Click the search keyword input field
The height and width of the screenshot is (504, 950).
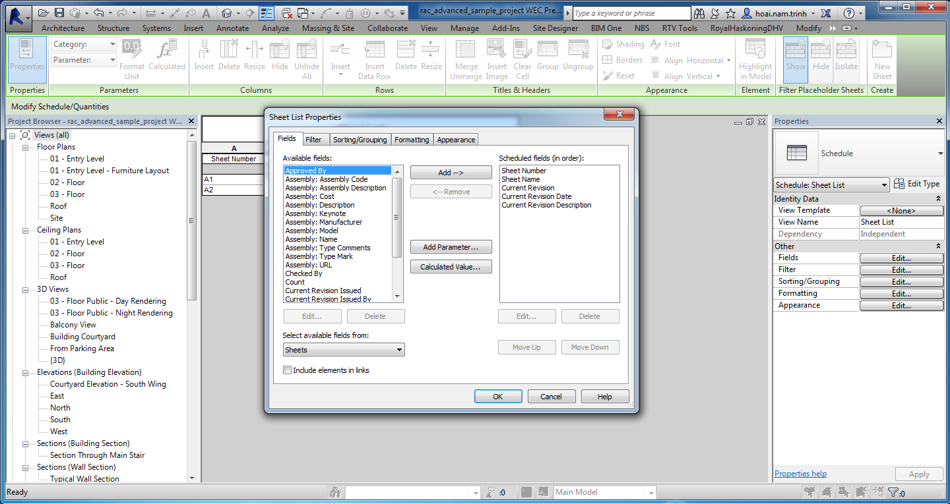(x=630, y=13)
